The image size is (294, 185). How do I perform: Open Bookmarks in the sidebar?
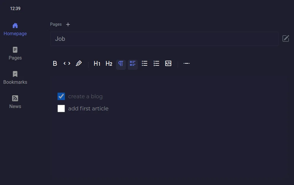pyautogui.click(x=15, y=78)
